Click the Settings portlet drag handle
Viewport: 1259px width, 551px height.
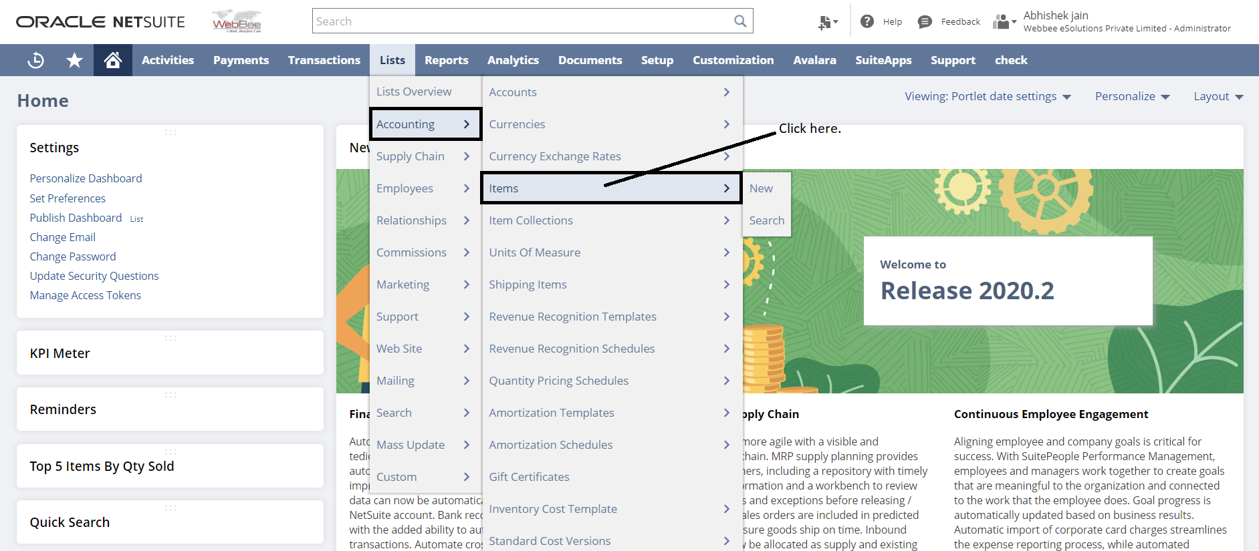pos(170,132)
